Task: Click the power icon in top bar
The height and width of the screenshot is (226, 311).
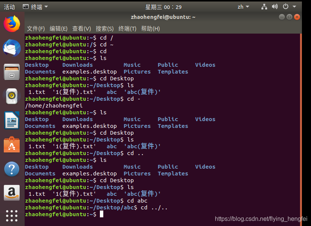Action: click(x=285, y=7)
